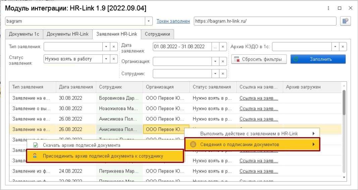Open the Сотрудник dropdown
The image size is (358, 190).
[215, 73]
